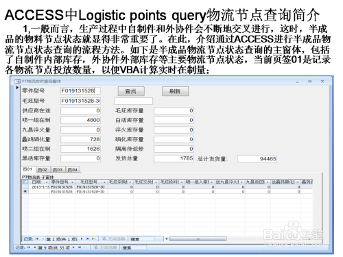Image resolution: width=343 pixels, height=257 pixels.
Task: Click the 毛坯型号 input field
Action: (x=80, y=101)
